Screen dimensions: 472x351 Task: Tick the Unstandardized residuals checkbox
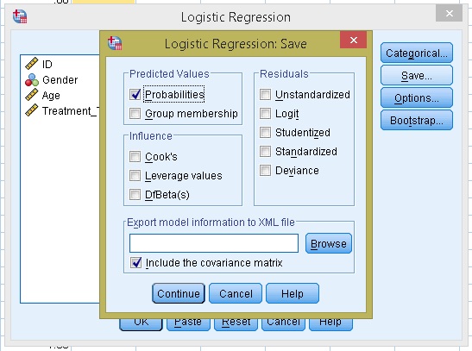point(265,95)
